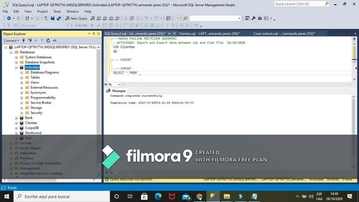Select the Database Diagrams folder
Screen dimensions: 359x202
45,72
